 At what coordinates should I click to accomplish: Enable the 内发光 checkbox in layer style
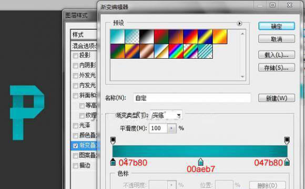76,86
